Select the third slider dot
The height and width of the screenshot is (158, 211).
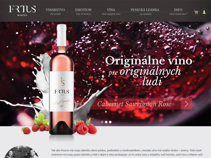coord(110,122)
